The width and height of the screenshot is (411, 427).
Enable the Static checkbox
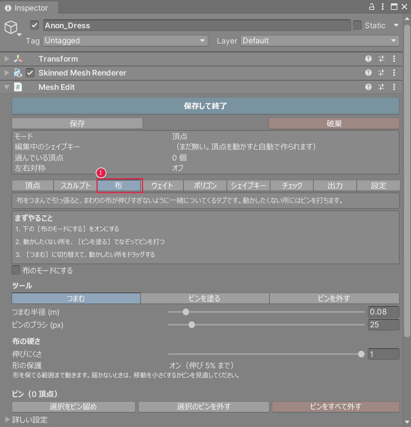[x=357, y=25]
